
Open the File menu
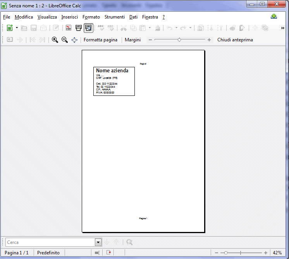[x=7, y=17]
